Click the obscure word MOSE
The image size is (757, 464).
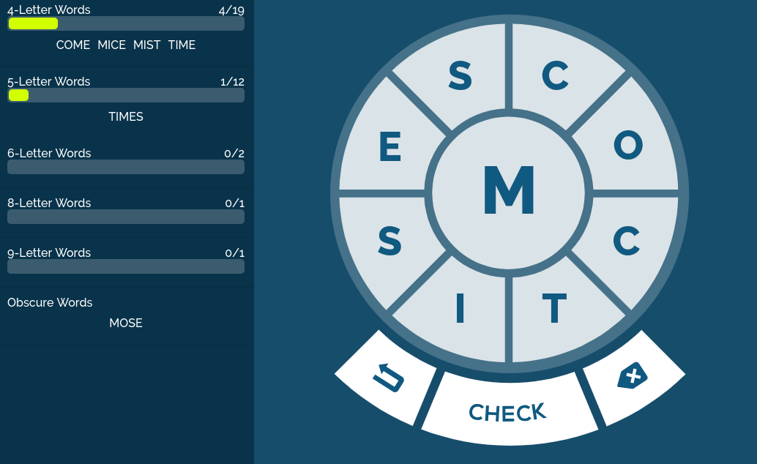pyautogui.click(x=126, y=323)
